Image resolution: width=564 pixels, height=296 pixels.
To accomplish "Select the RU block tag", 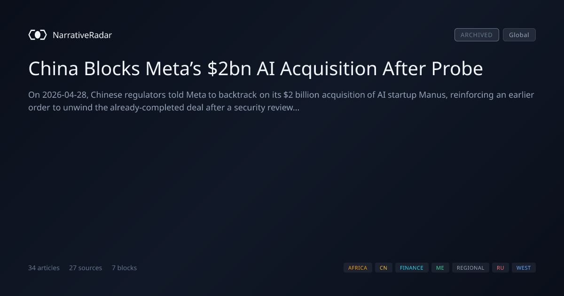I will 501,268.
